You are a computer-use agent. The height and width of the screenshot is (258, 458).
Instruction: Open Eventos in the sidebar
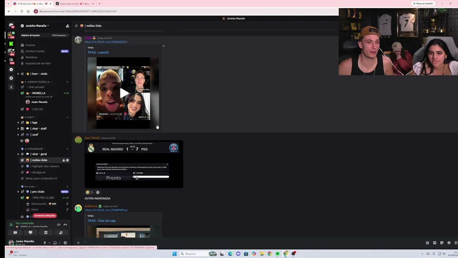click(45, 45)
